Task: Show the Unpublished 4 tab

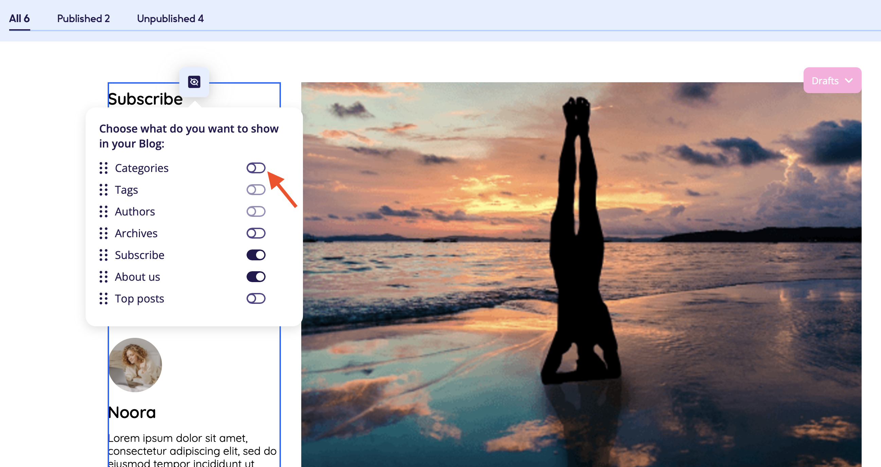Action: (170, 18)
